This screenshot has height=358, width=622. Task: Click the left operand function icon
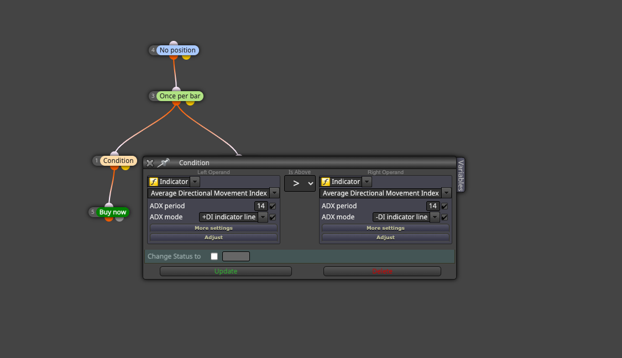pyautogui.click(x=154, y=182)
